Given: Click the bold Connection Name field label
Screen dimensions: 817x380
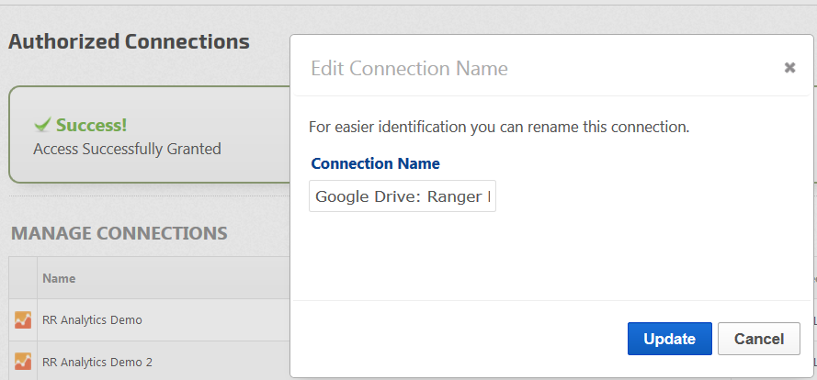Looking at the screenshot, I should click(x=375, y=163).
